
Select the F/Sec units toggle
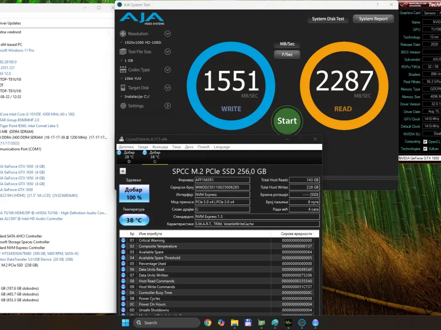pyautogui.click(x=287, y=55)
